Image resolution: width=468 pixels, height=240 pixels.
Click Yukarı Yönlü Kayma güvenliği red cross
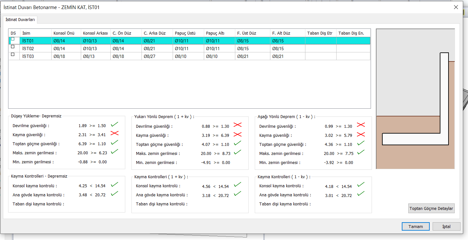click(x=238, y=134)
